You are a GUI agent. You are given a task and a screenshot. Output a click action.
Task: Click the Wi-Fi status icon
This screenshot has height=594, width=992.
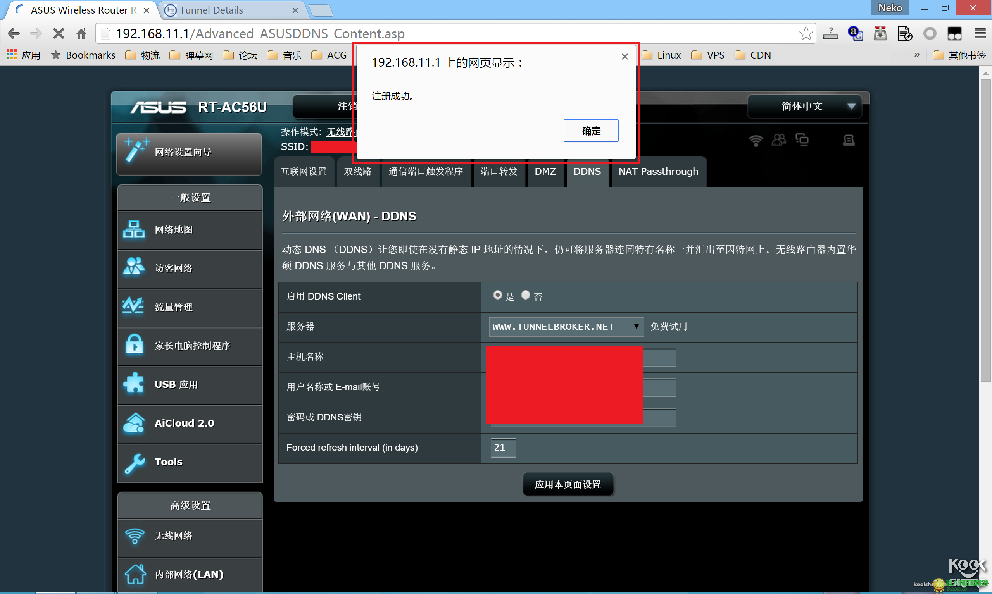[x=756, y=141]
